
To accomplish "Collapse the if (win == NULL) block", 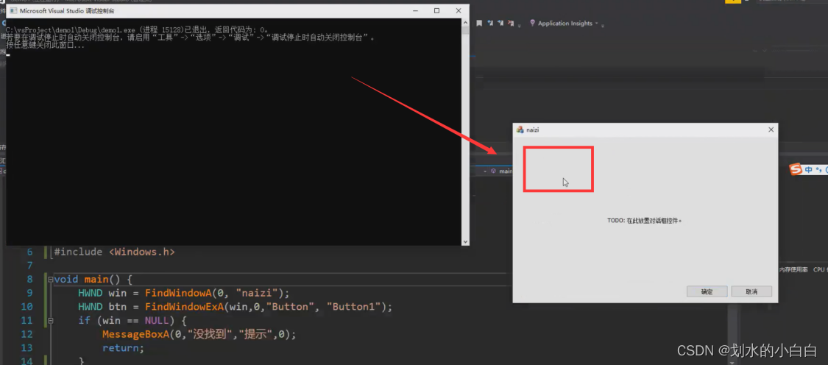I will point(51,320).
